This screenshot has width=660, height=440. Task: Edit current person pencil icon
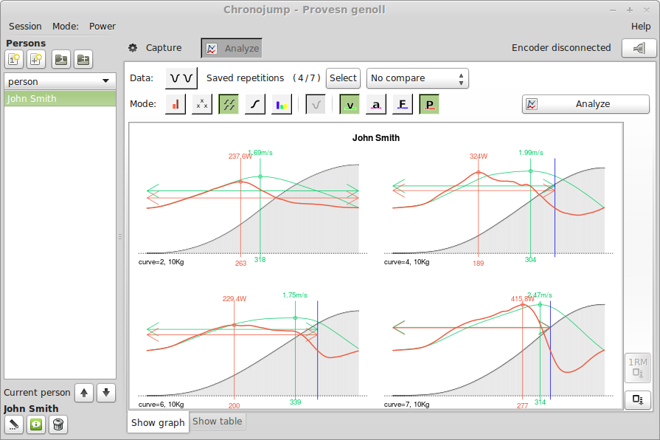pyautogui.click(x=14, y=424)
